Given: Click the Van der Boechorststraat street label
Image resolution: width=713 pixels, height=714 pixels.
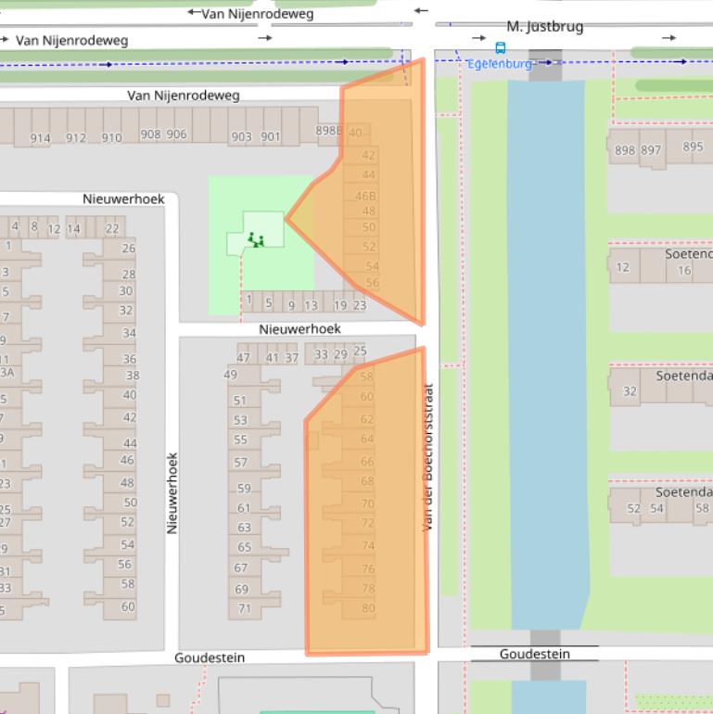Looking at the screenshot, I should tap(427, 457).
